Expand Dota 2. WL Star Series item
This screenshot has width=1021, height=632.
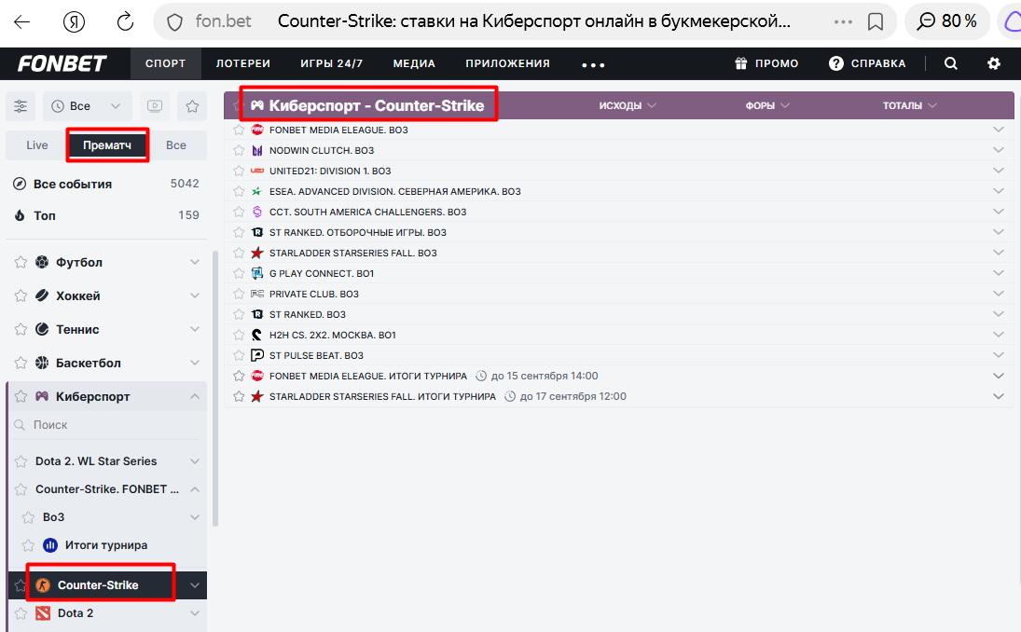pyautogui.click(x=195, y=461)
